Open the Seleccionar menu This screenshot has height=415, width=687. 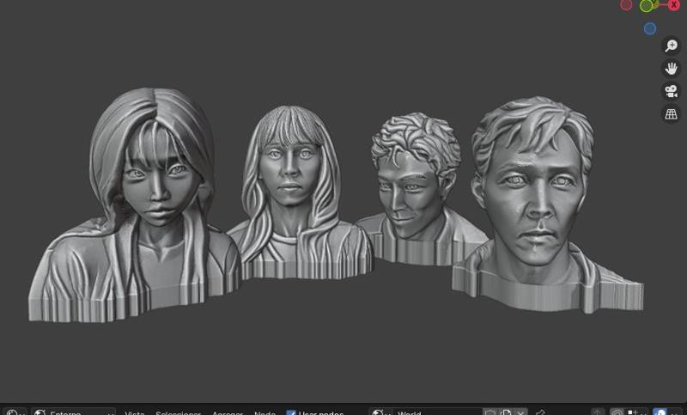[178, 412]
